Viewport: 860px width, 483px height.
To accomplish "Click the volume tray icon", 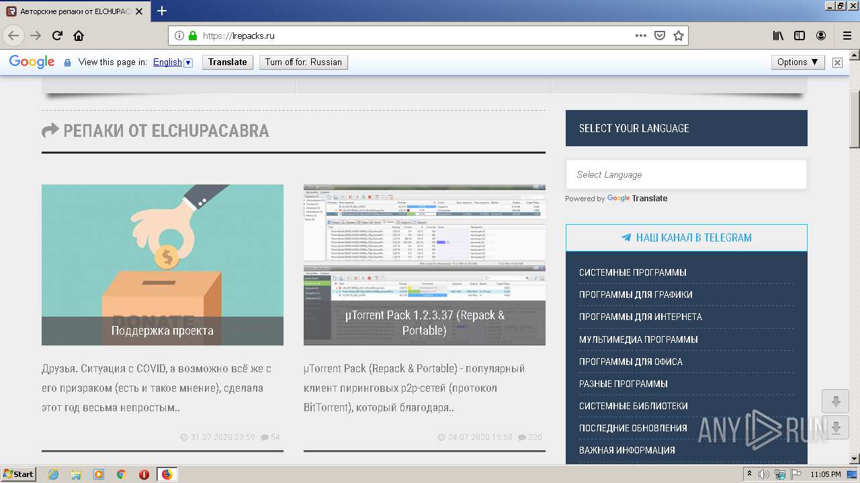I will (x=763, y=474).
